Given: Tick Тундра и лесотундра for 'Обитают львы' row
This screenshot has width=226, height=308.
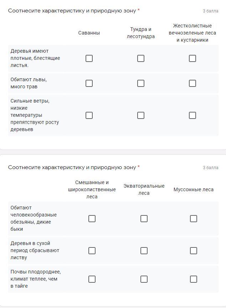Looking at the screenshot, I should [141, 83].
